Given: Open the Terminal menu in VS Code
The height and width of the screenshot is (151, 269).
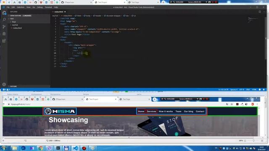Looking at the screenshot, I should tap(48, 7).
